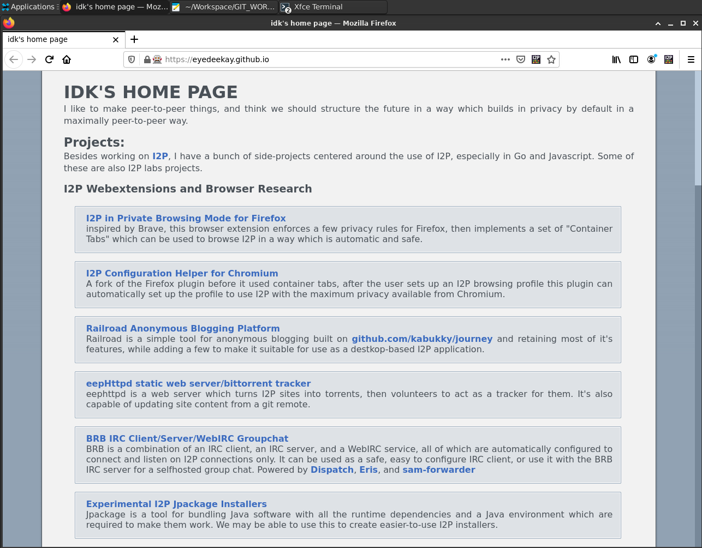Open I2P Configuration Helper for Chromium link
The height and width of the screenshot is (548, 702).
click(x=182, y=273)
